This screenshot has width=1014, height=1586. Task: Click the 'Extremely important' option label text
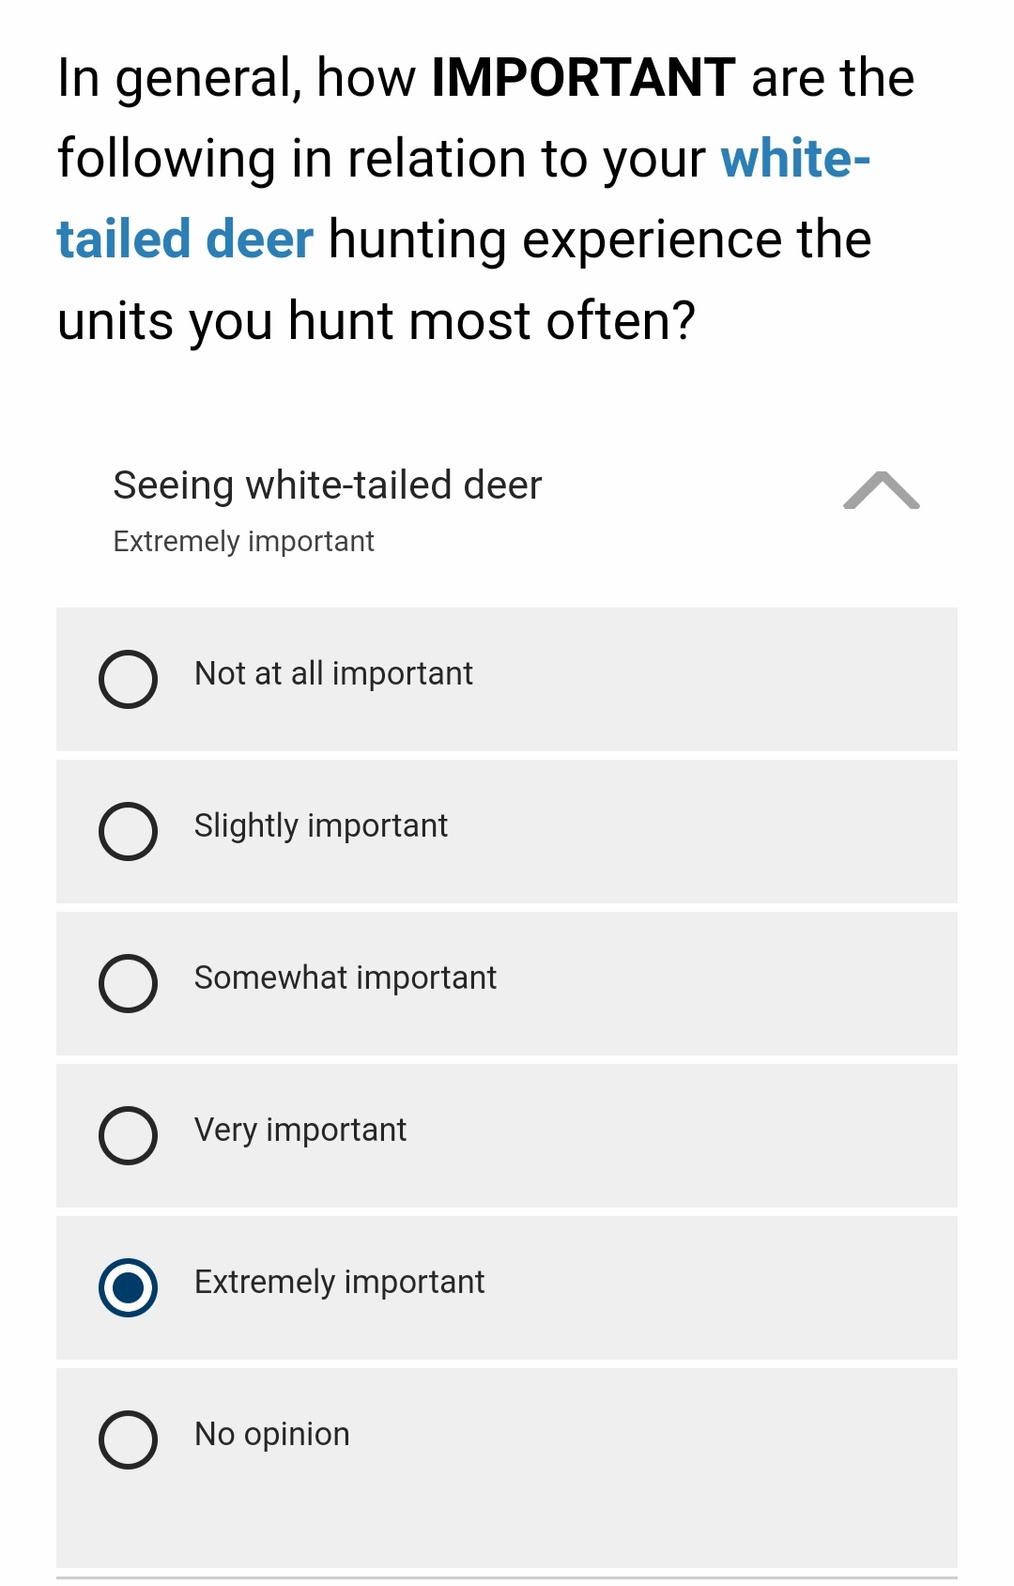(x=339, y=1283)
